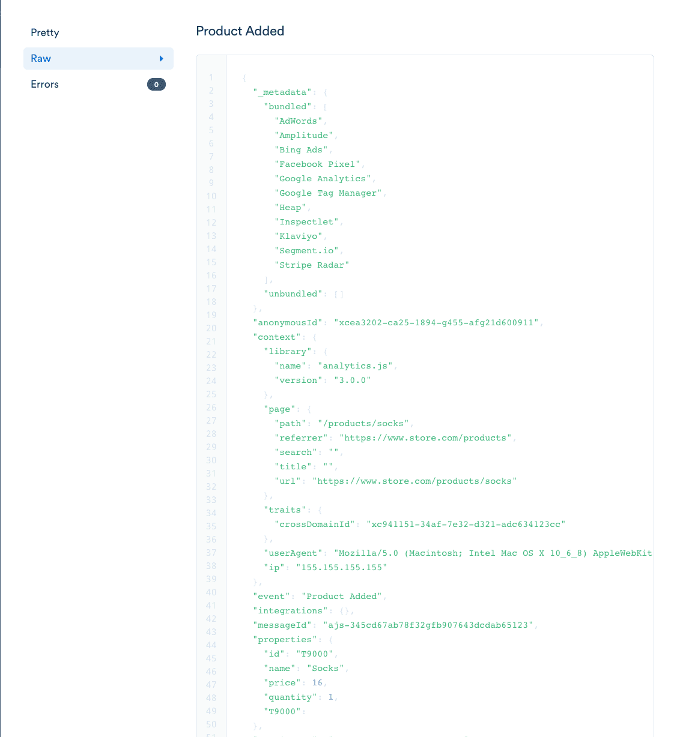Select the Stripe Radar entry
This screenshot has height=737, width=674.
pyautogui.click(x=312, y=265)
